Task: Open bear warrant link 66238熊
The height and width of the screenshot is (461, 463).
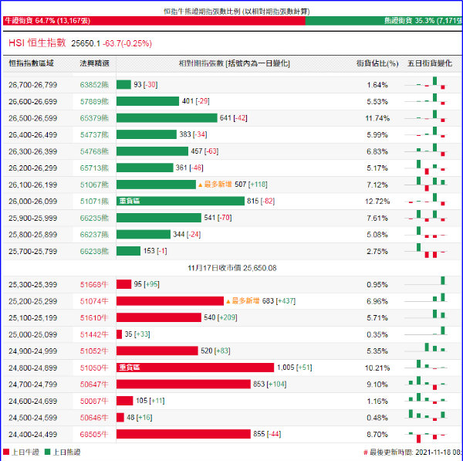Action: pyautogui.click(x=94, y=251)
